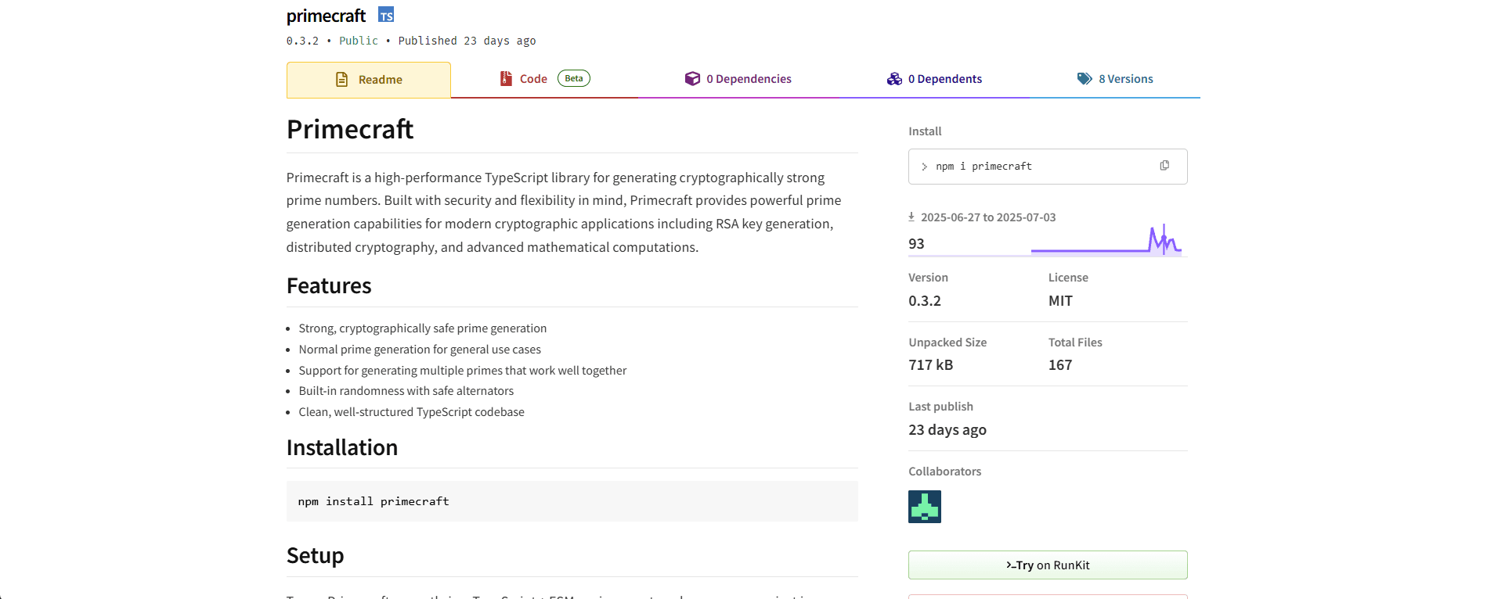The height and width of the screenshot is (599, 1487).
Task: Open the collaborator avatar thumbnail
Action: coord(925,507)
